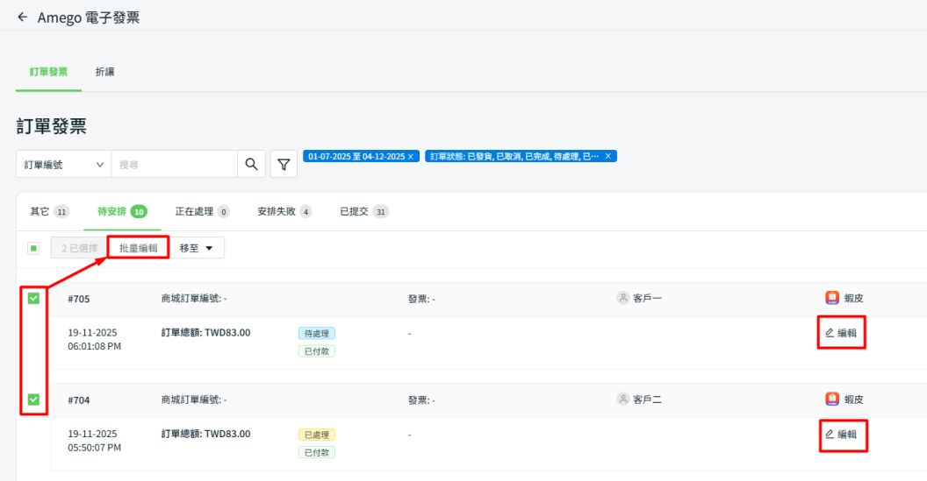The height and width of the screenshot is (481, 927).
Task: Click the 批量編輯 button
Action: click(x=139, y=248)
